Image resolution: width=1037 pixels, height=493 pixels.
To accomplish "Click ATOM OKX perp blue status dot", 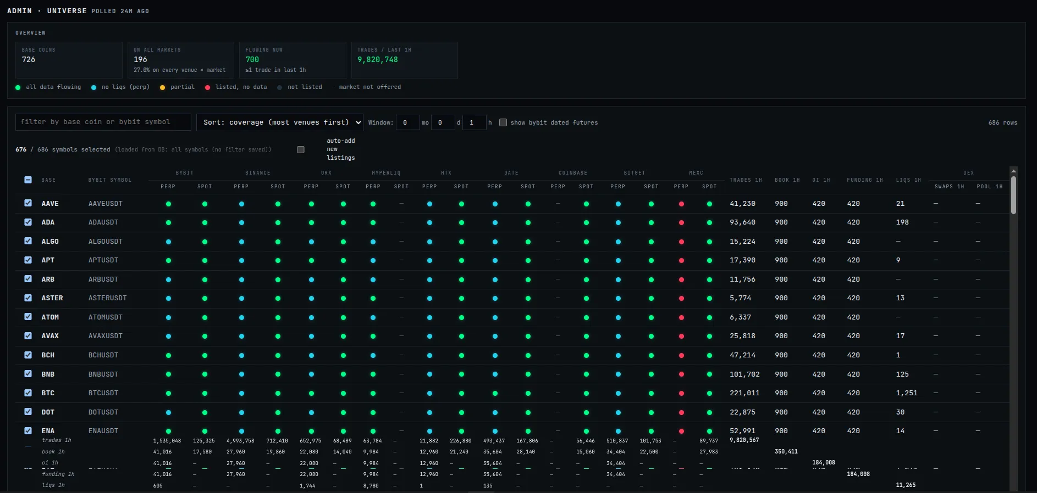I will [x=311, y=317].
